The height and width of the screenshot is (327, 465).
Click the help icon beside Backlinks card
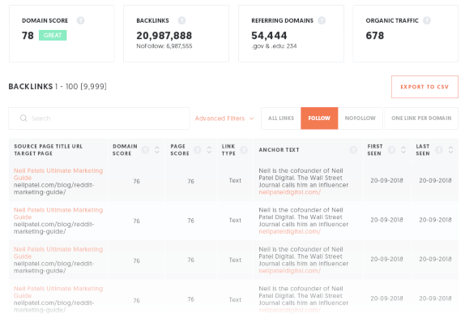pos(181,20)
